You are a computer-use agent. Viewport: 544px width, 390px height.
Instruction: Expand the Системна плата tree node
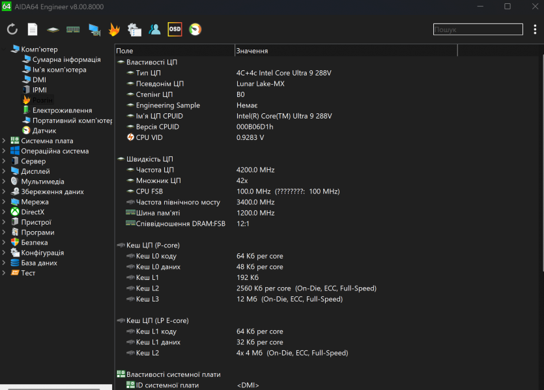pyautogui.click(x=5, y=141)
